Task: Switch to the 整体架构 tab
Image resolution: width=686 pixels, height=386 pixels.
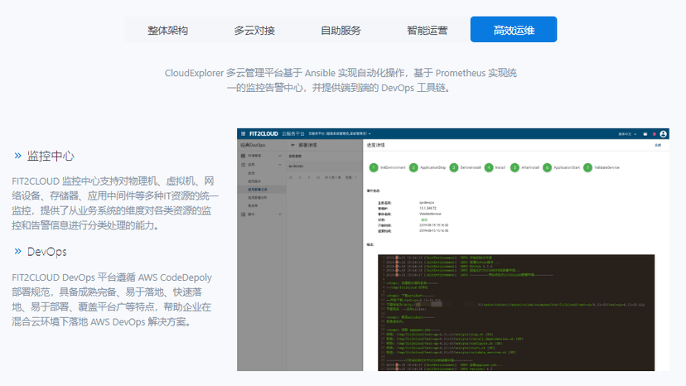Action: coord(167,30)
